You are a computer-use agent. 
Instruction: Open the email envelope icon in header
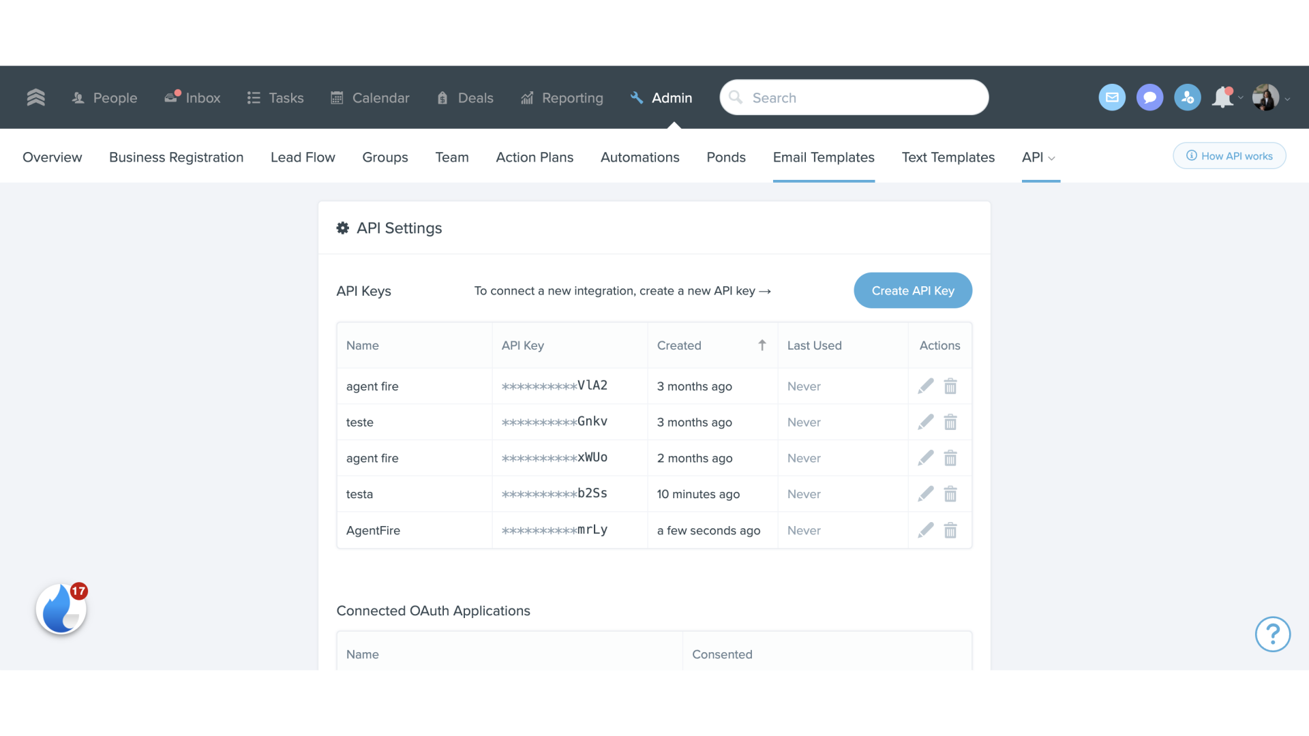click(x=1112, y=97)
